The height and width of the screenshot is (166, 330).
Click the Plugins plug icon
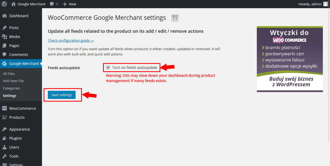pos(4,138)
